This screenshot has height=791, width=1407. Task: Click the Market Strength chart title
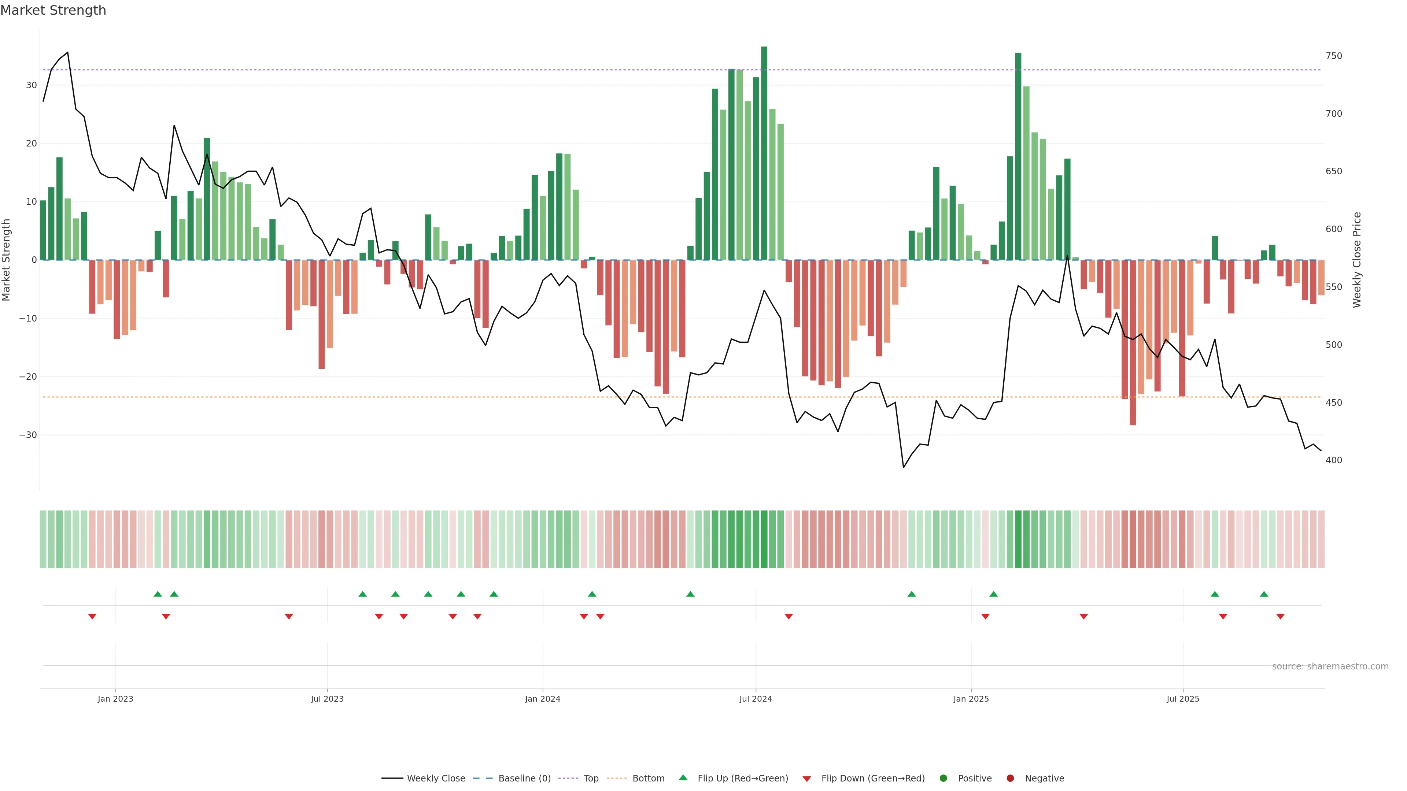53,10
